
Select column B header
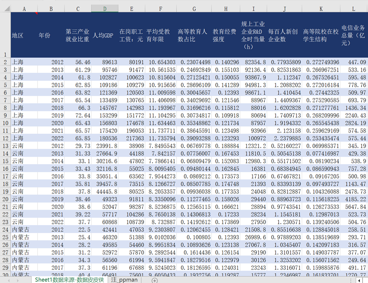tap(51, 9)
